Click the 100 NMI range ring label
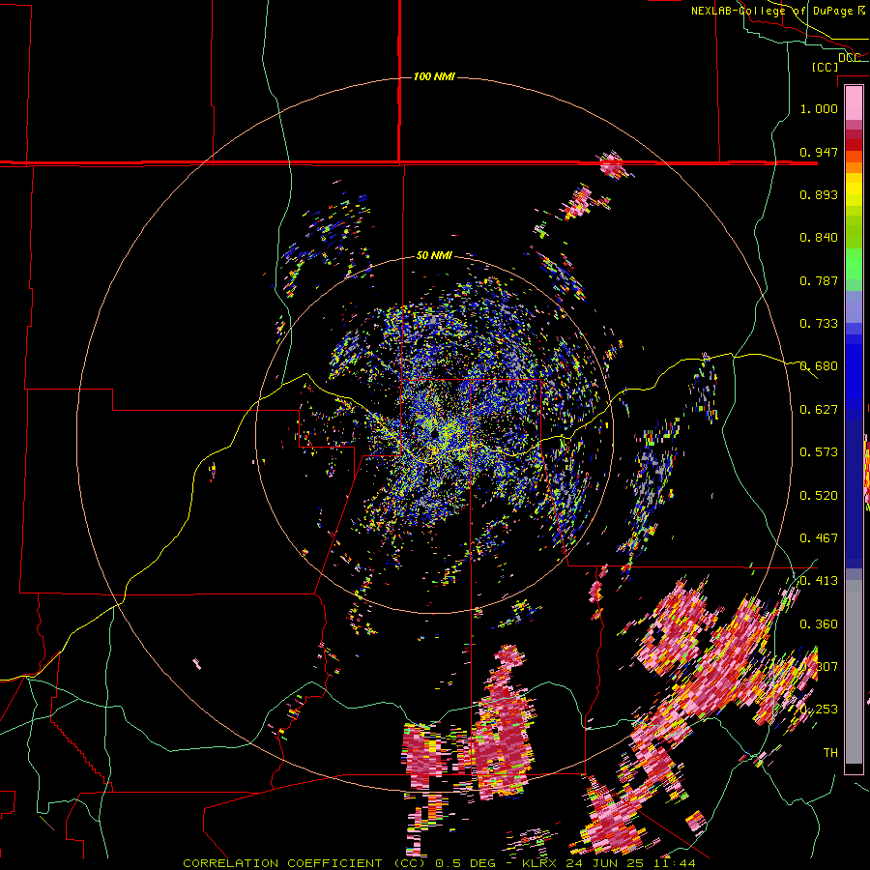The height and width of the screenshot is (870, 870). pos(434,76)
